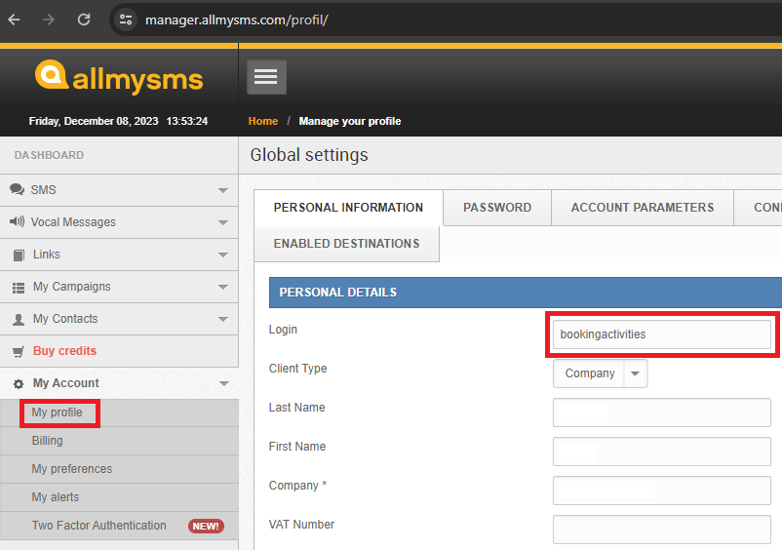Click the VAT Number input field

[662, 530]
